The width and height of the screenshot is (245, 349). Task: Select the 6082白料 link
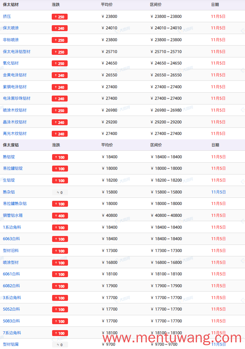(11, 286)
